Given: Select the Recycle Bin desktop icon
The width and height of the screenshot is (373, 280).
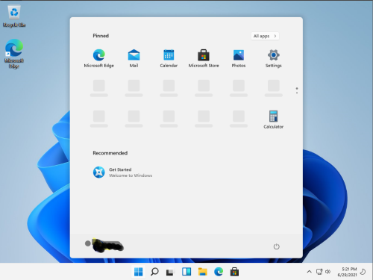Looking at the screenshot, I should pyautogui.click(x=14, y=16).
